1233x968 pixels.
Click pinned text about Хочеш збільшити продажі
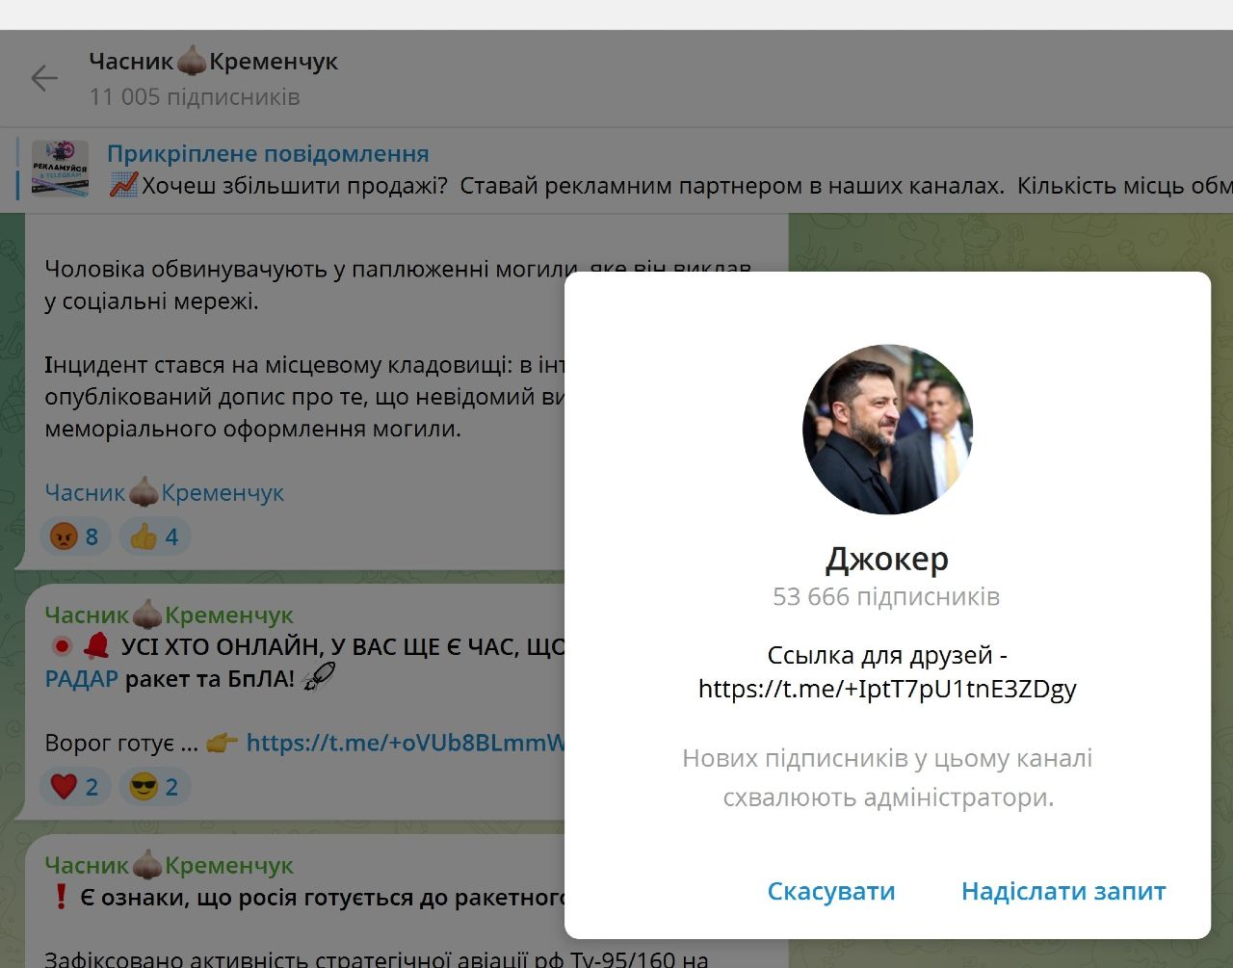(x=670, y=185)
